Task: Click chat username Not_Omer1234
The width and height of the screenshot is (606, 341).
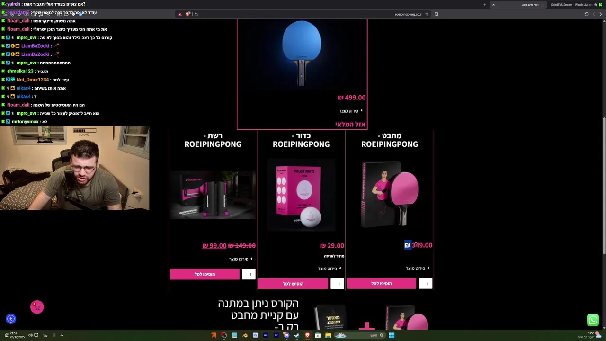Action: [x=33, y=80]
